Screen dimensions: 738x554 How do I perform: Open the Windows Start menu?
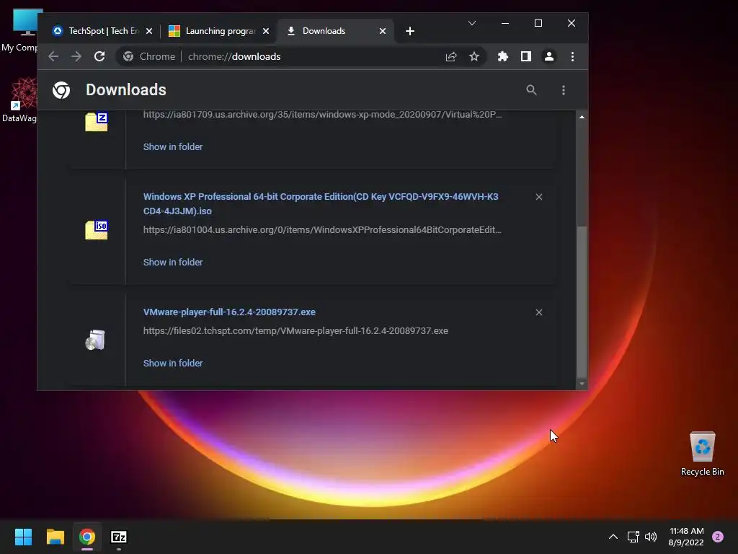23,537
